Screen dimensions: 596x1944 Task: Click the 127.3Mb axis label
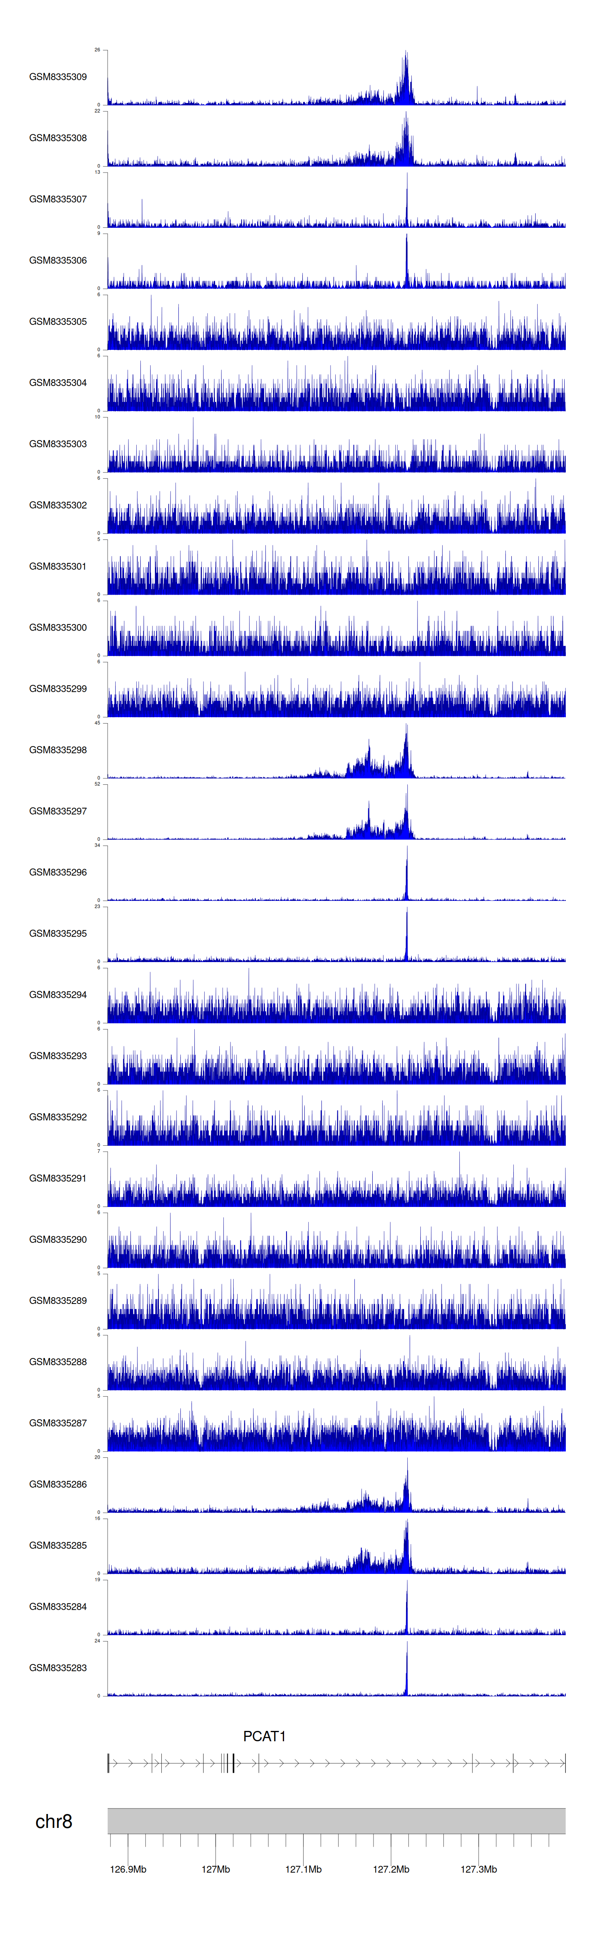click(x=478, y=1869)
